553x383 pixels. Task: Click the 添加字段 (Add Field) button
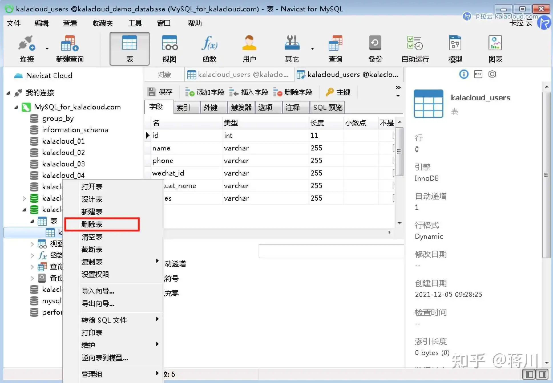205,92
